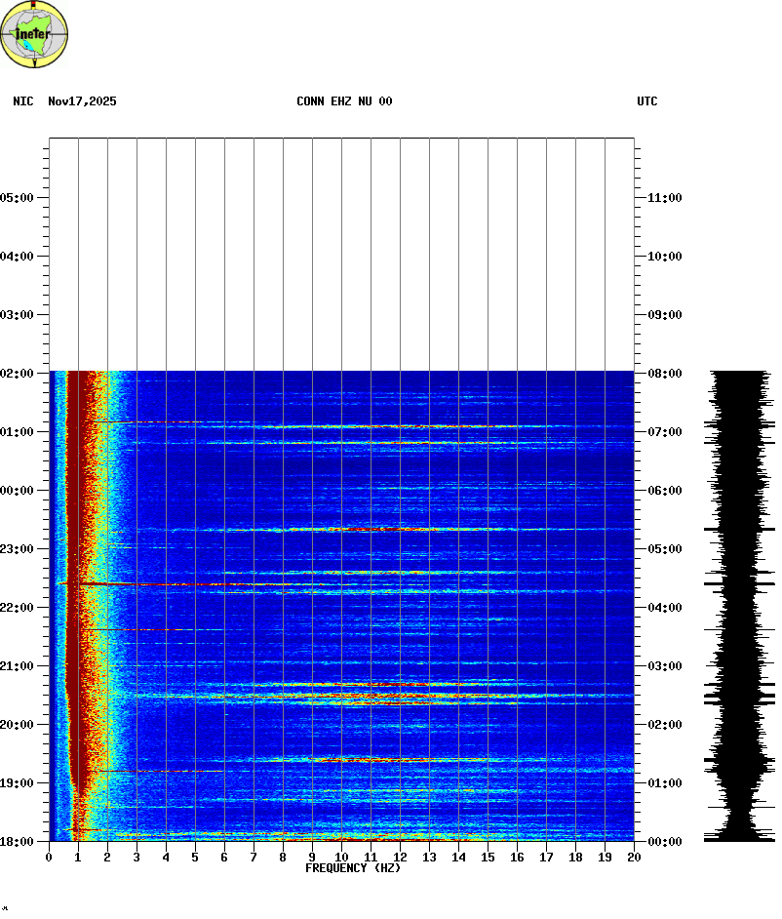Click the NIC label at top left
The height and width of the screenshot is (919, 782).
pos(22,101)
